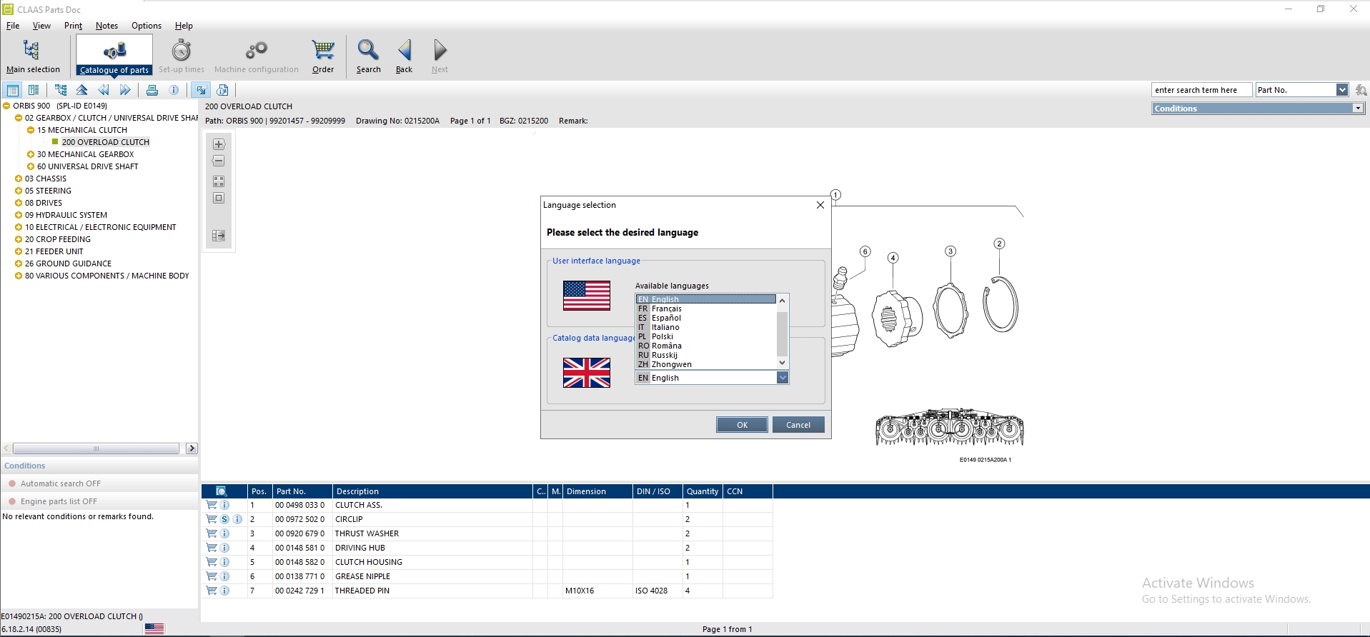Image resolution: width=1370 pixels, height=637 pixels.
Task: Click the tree panel horizontal scrollbar right arrow
Action: (x=192, y=448)
